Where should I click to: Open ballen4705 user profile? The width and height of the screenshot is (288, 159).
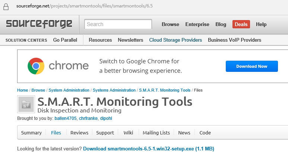pos(66,118)
